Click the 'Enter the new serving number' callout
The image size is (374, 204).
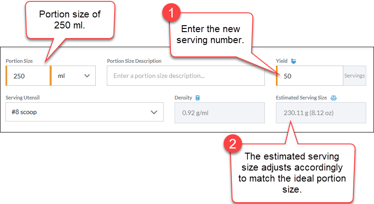(210, 34)
